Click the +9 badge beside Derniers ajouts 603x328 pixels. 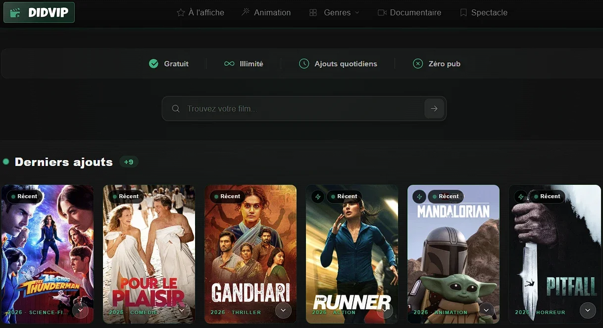129,162
